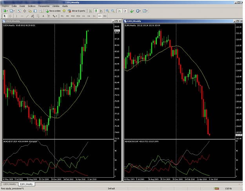Zoom out using the magnifier minus icon

point(113,11)
